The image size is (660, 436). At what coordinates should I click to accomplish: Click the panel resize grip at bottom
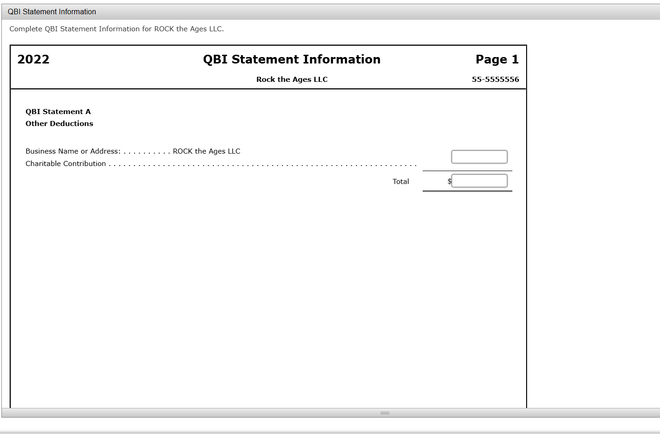(x=385, y=413)
